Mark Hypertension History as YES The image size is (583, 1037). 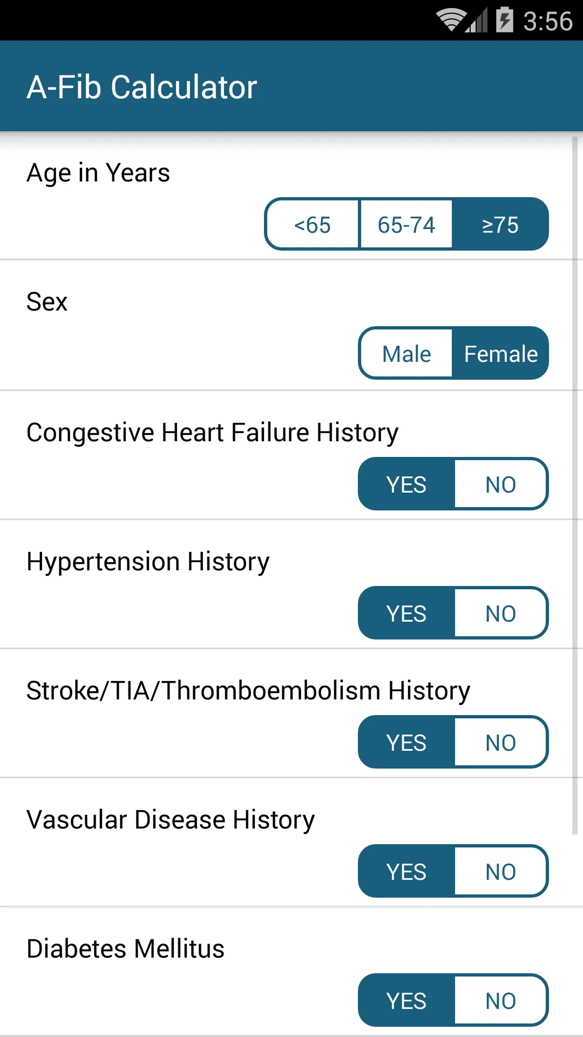point(406,613)
